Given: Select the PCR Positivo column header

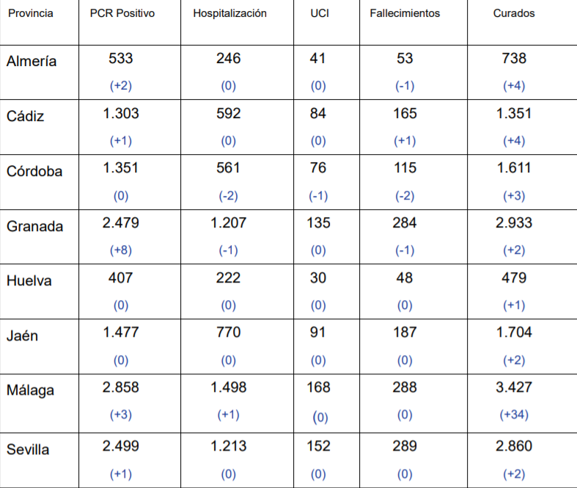Looking at the screenshot, I should point(122,14).
